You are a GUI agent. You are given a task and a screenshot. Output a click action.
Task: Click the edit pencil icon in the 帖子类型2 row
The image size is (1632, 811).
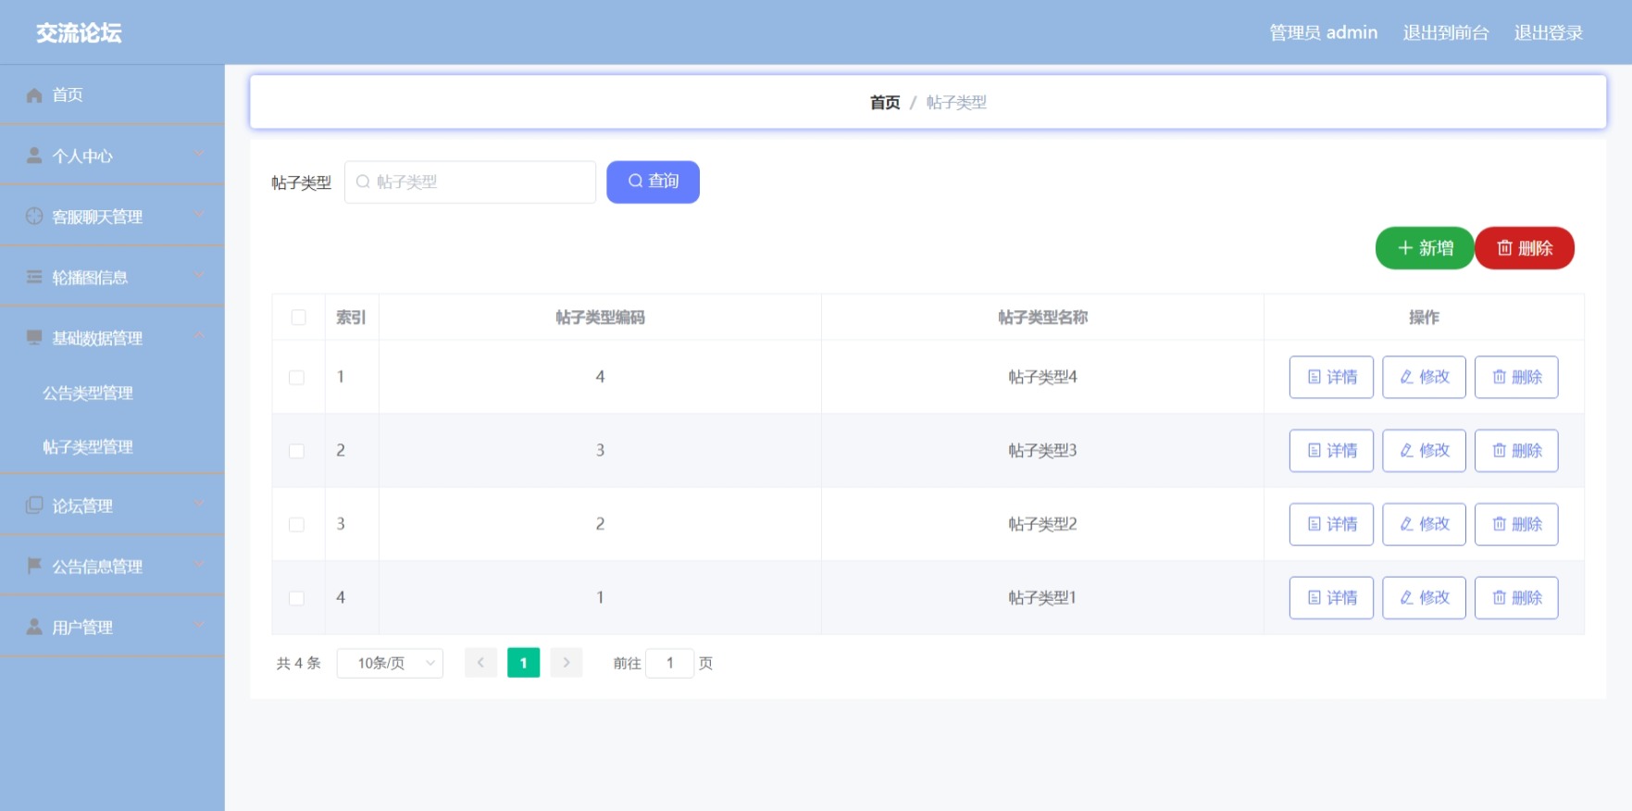pyautogui.click(x=1407, y=524)
